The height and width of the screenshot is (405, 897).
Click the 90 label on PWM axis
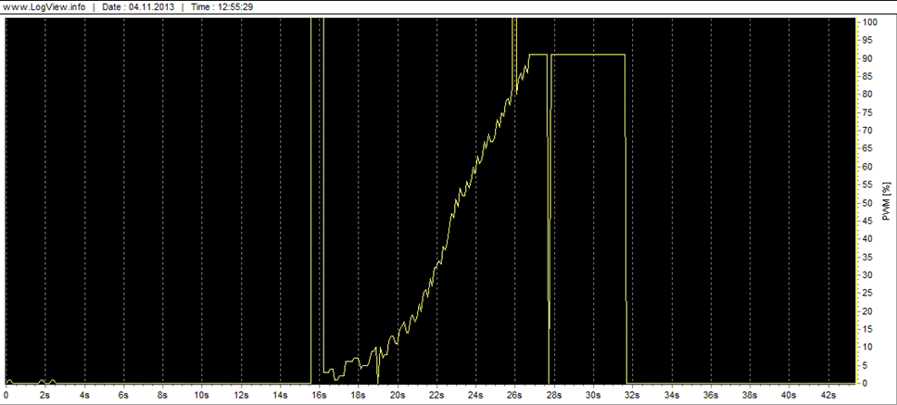[868, 58]
